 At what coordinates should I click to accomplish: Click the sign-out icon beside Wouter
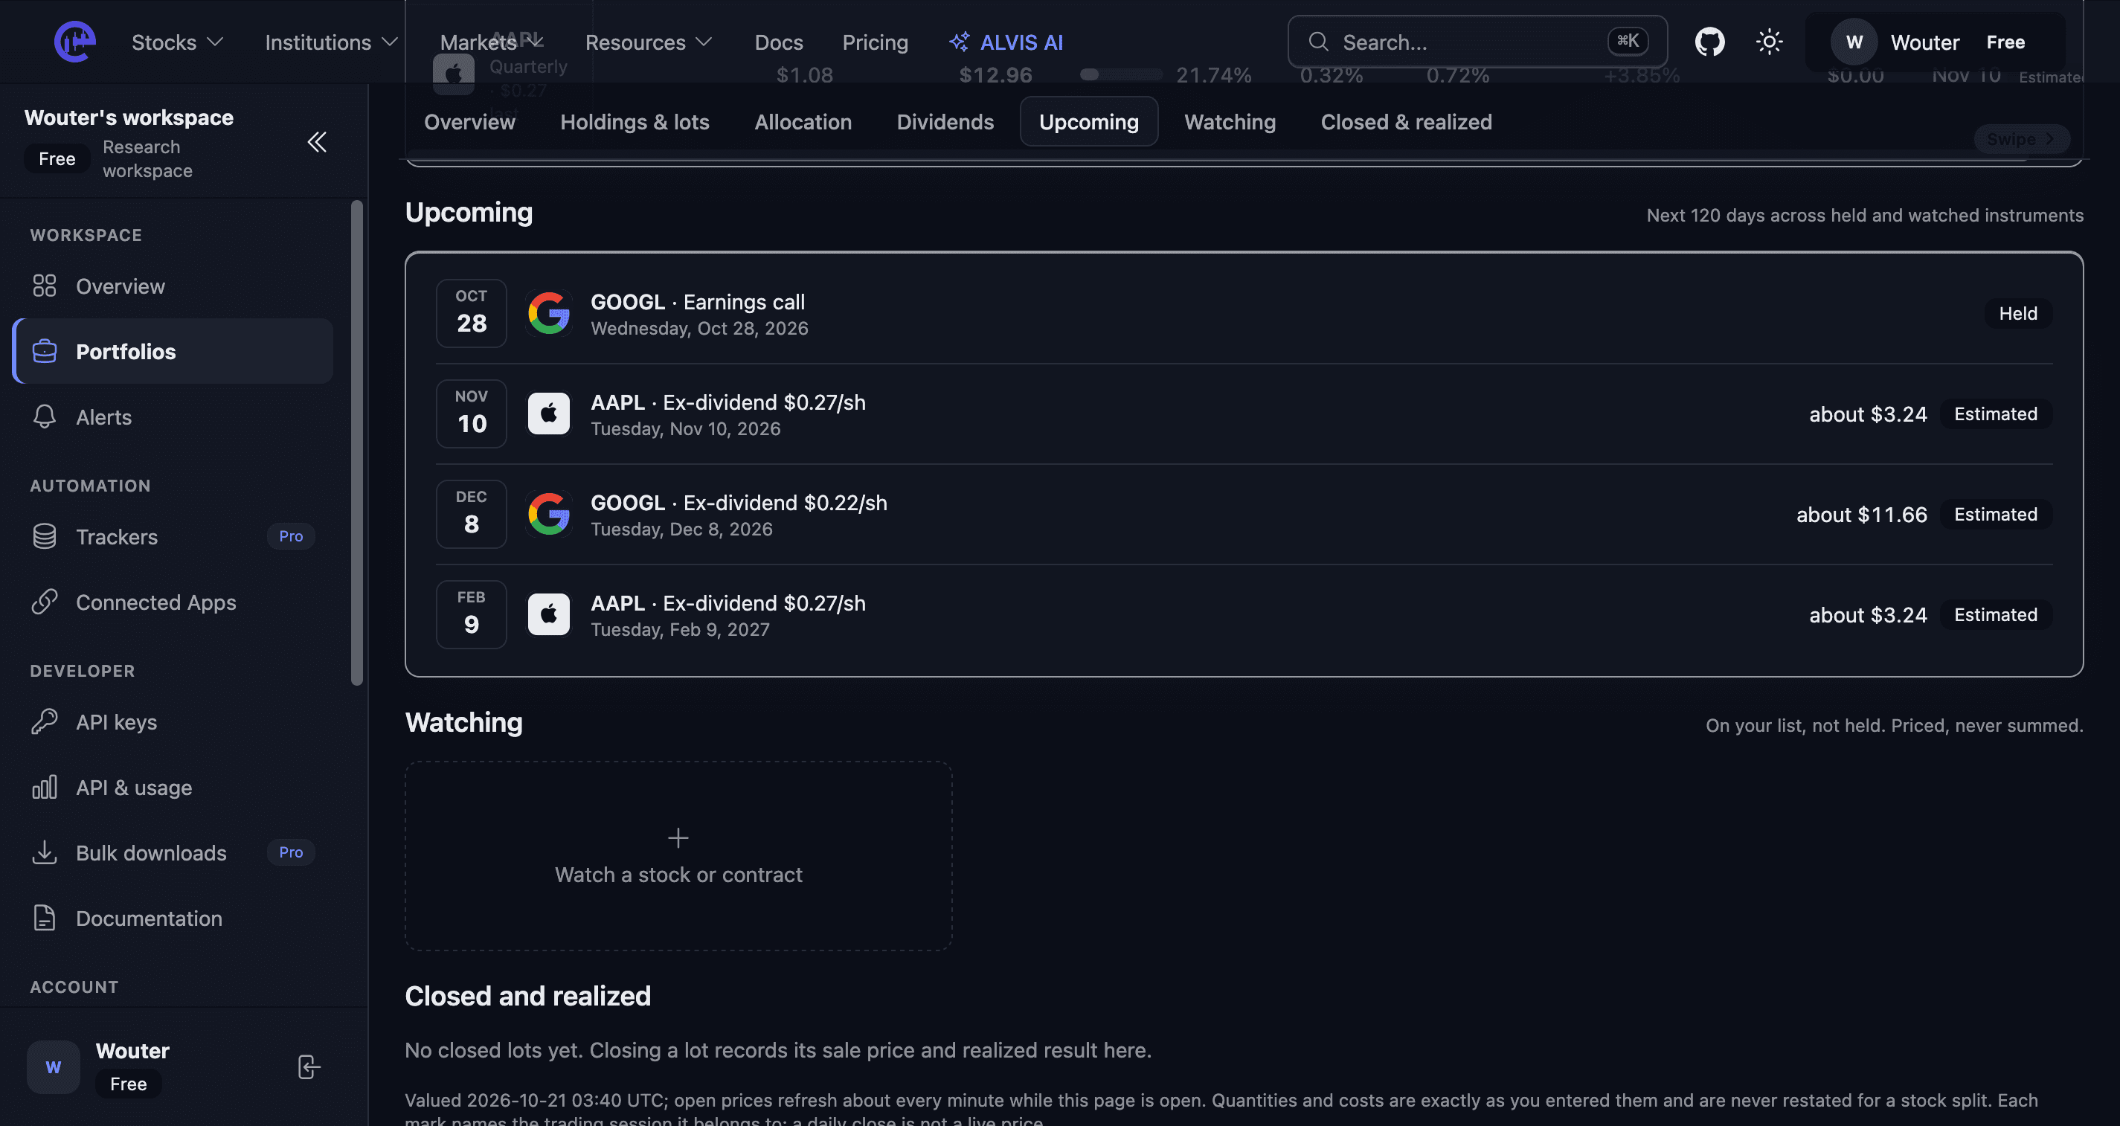click(309, 1067)
